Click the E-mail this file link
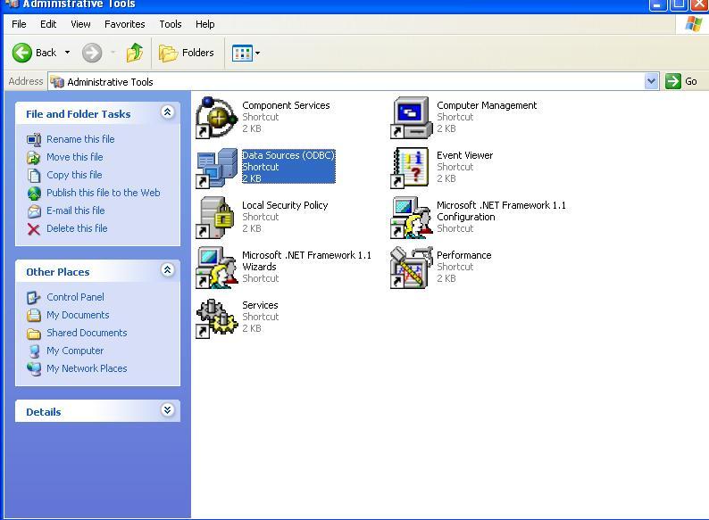Image resolution: width=709 pixels, height=520 pixels. (x=76, y=210)
